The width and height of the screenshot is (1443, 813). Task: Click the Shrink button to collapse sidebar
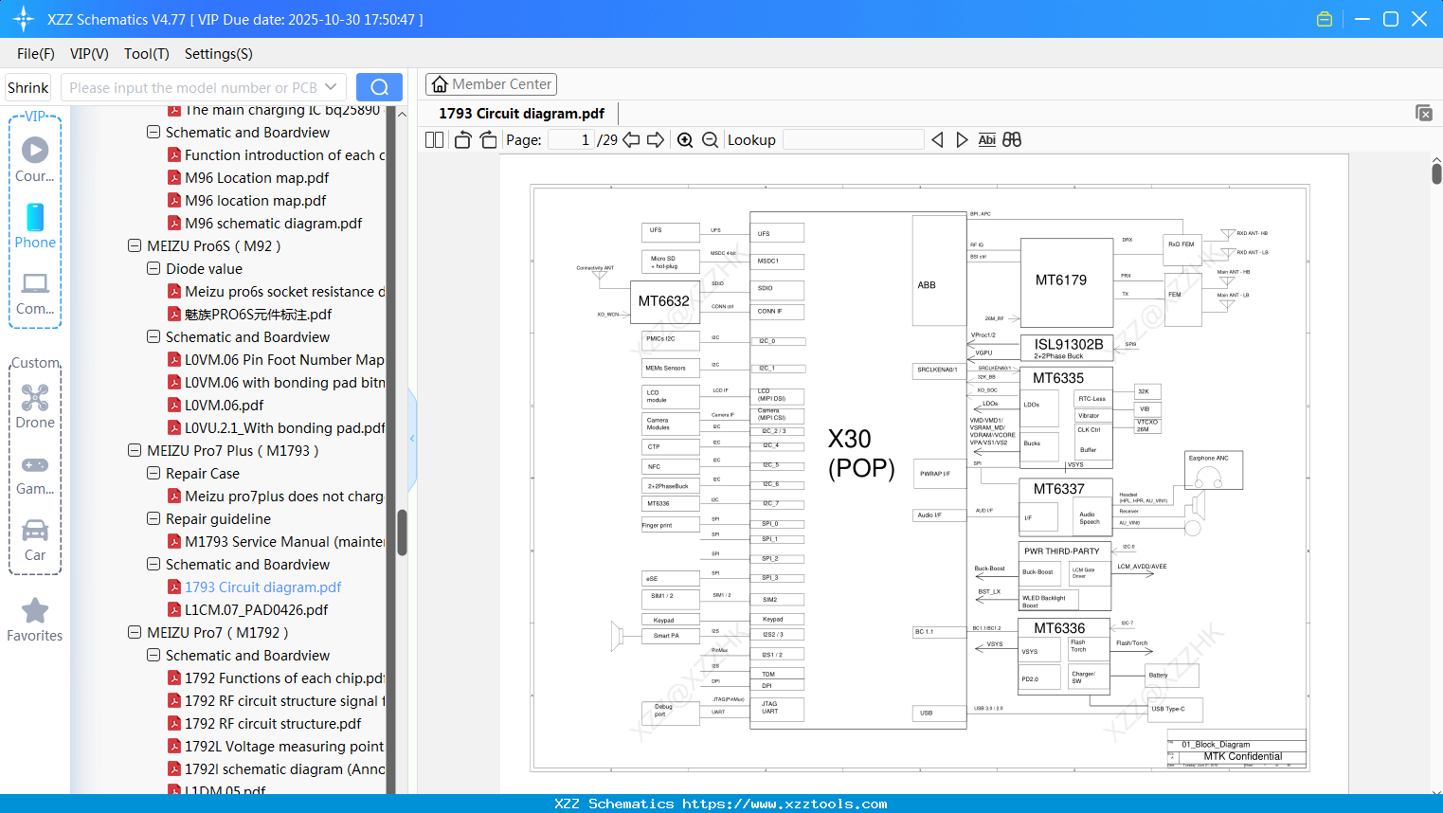pyautogui.click(x=27, y=86)
